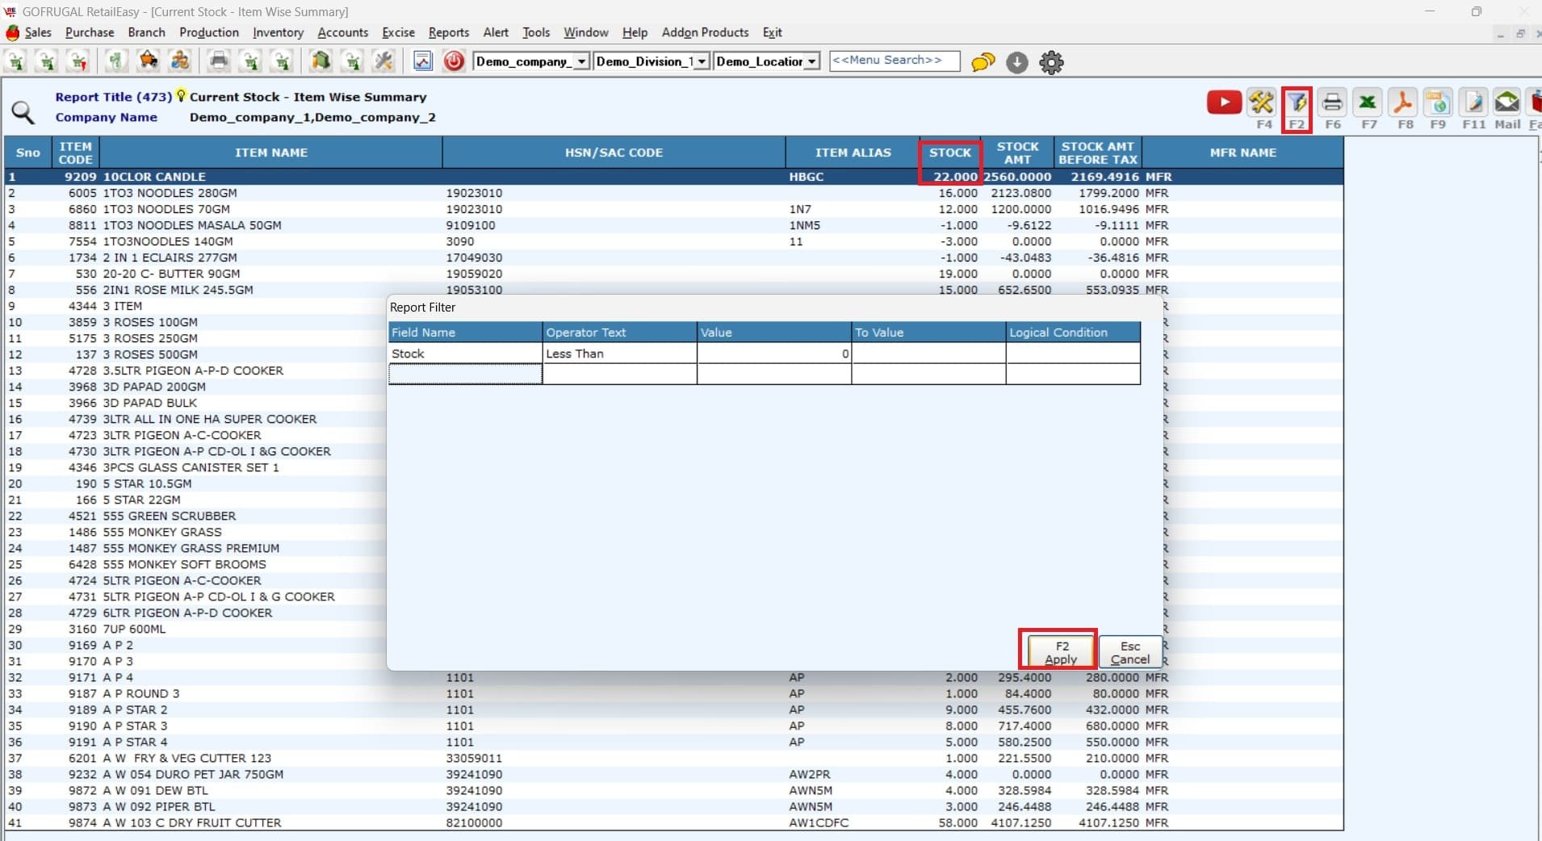The image size is (1542, 841).
Task: Open the F2 report filter funnel icon
Action: (1297, 103)
